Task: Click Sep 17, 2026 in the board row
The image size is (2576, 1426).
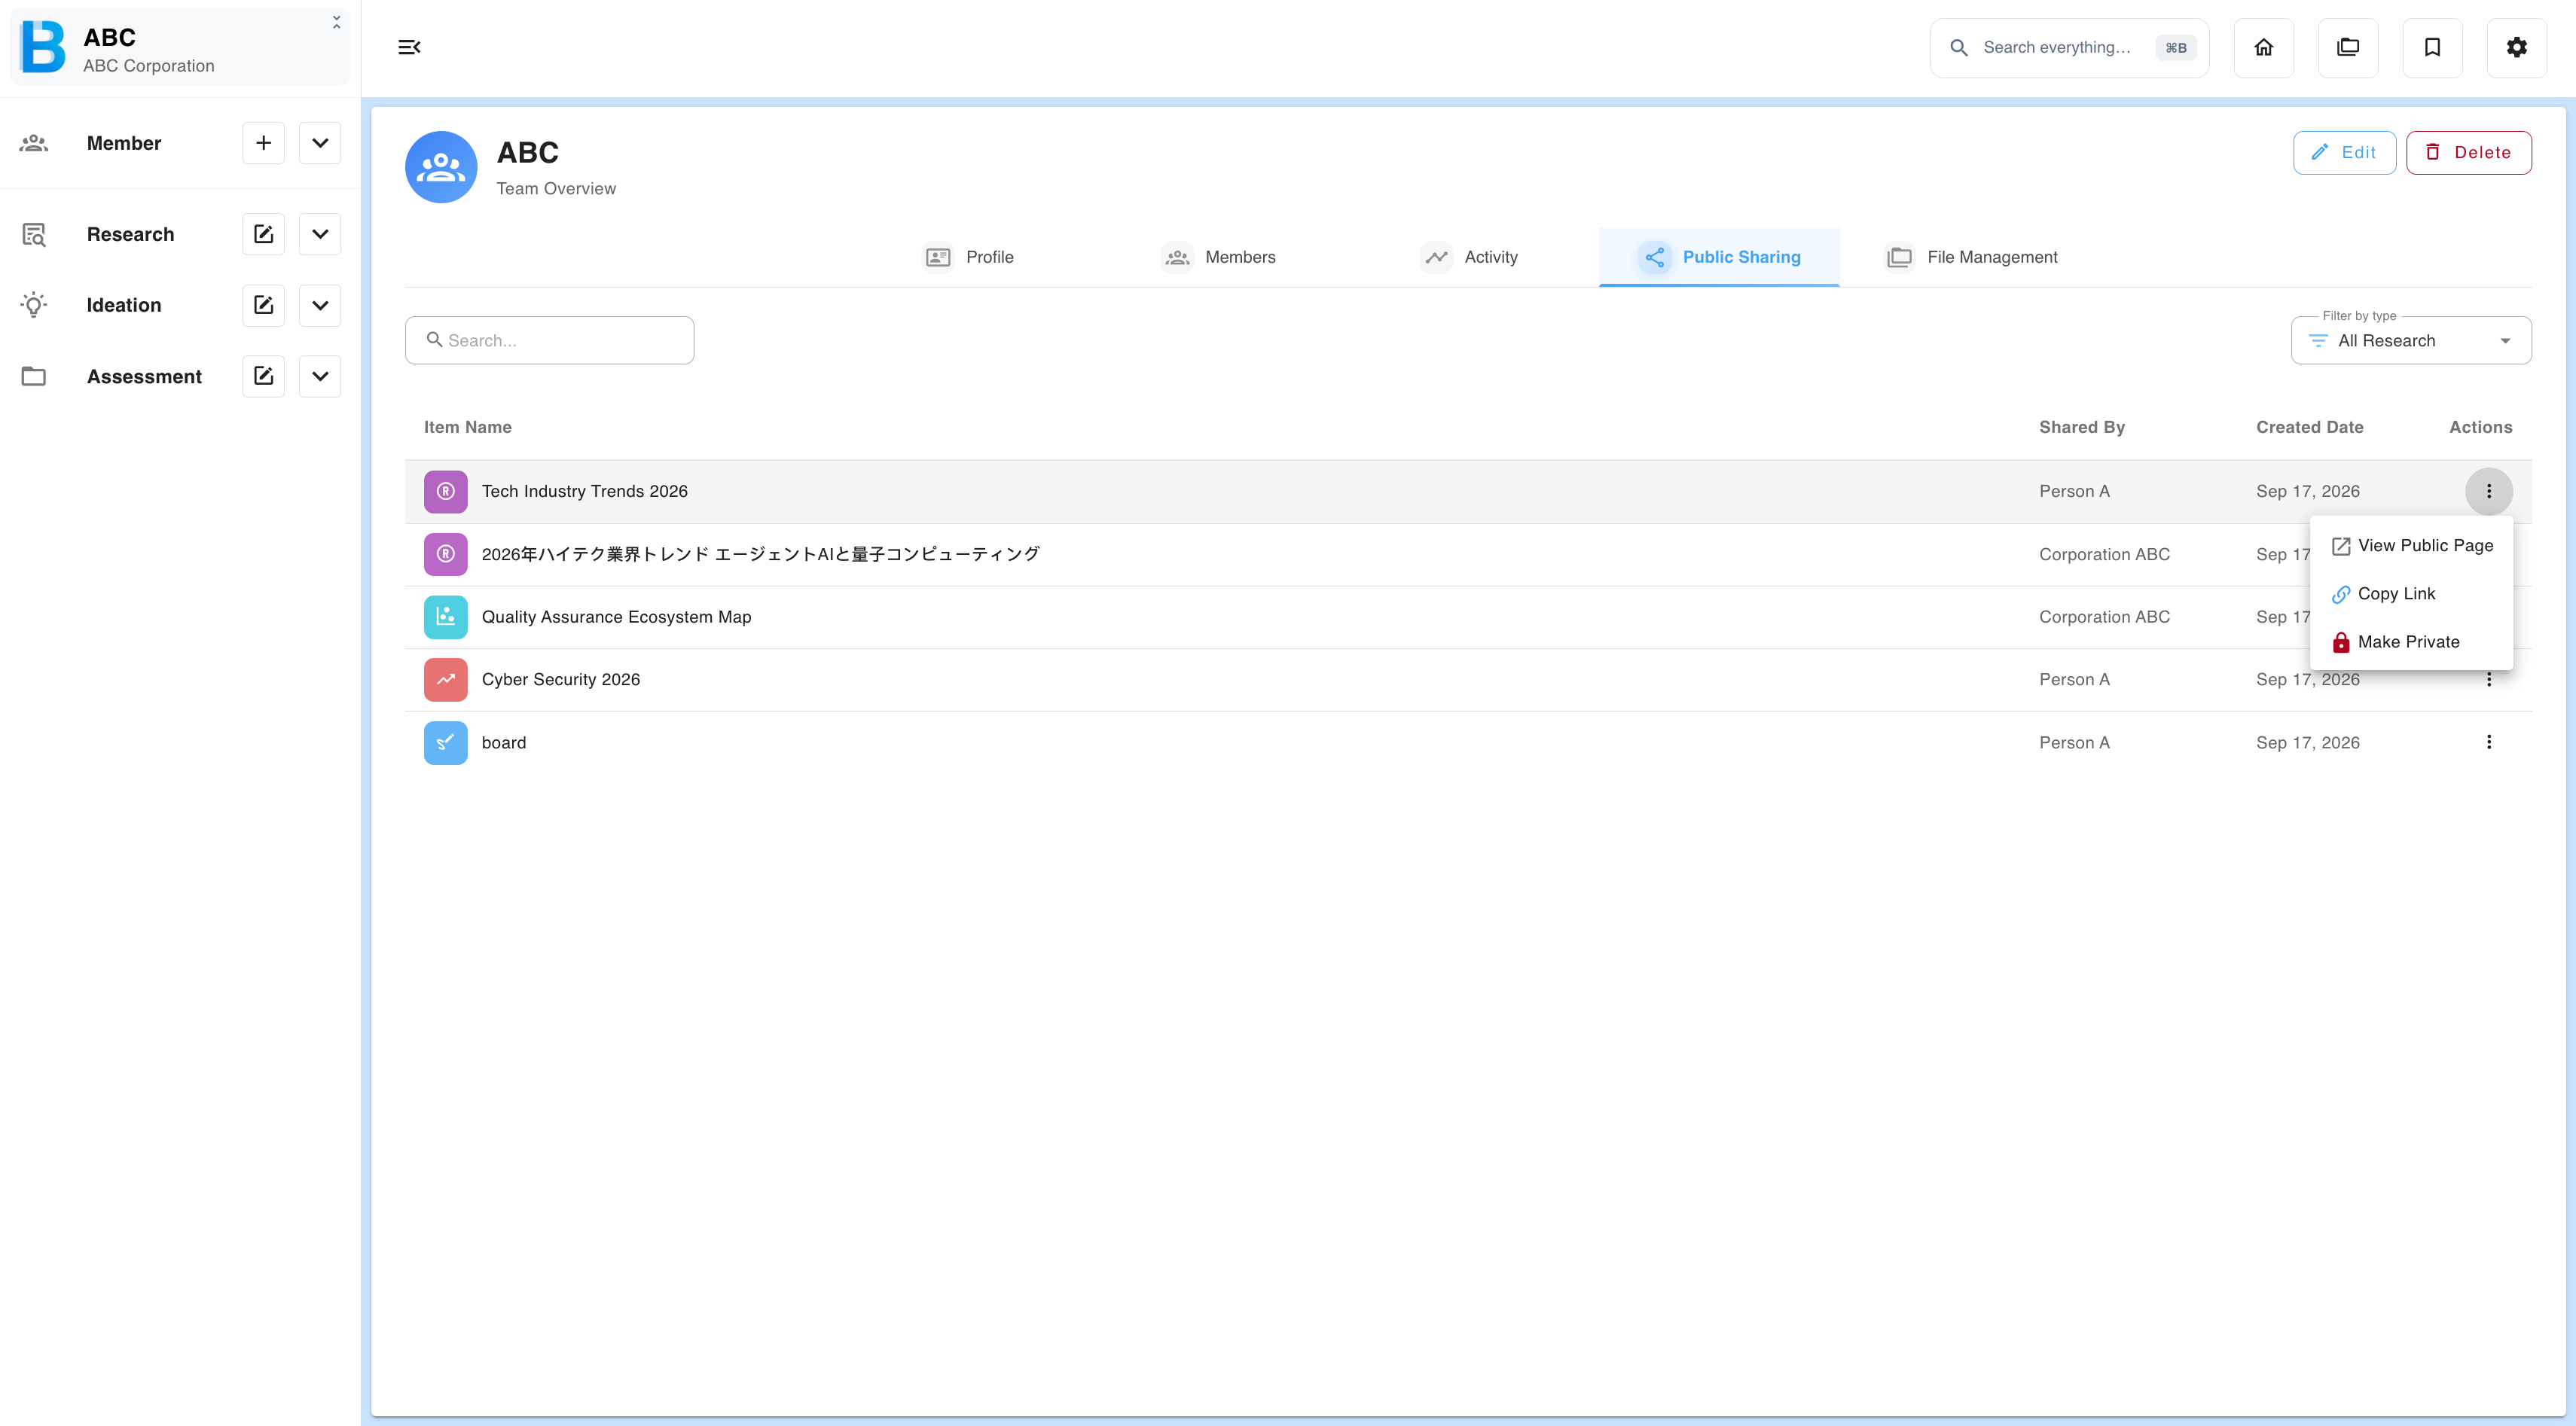Action: [2307, 742]
